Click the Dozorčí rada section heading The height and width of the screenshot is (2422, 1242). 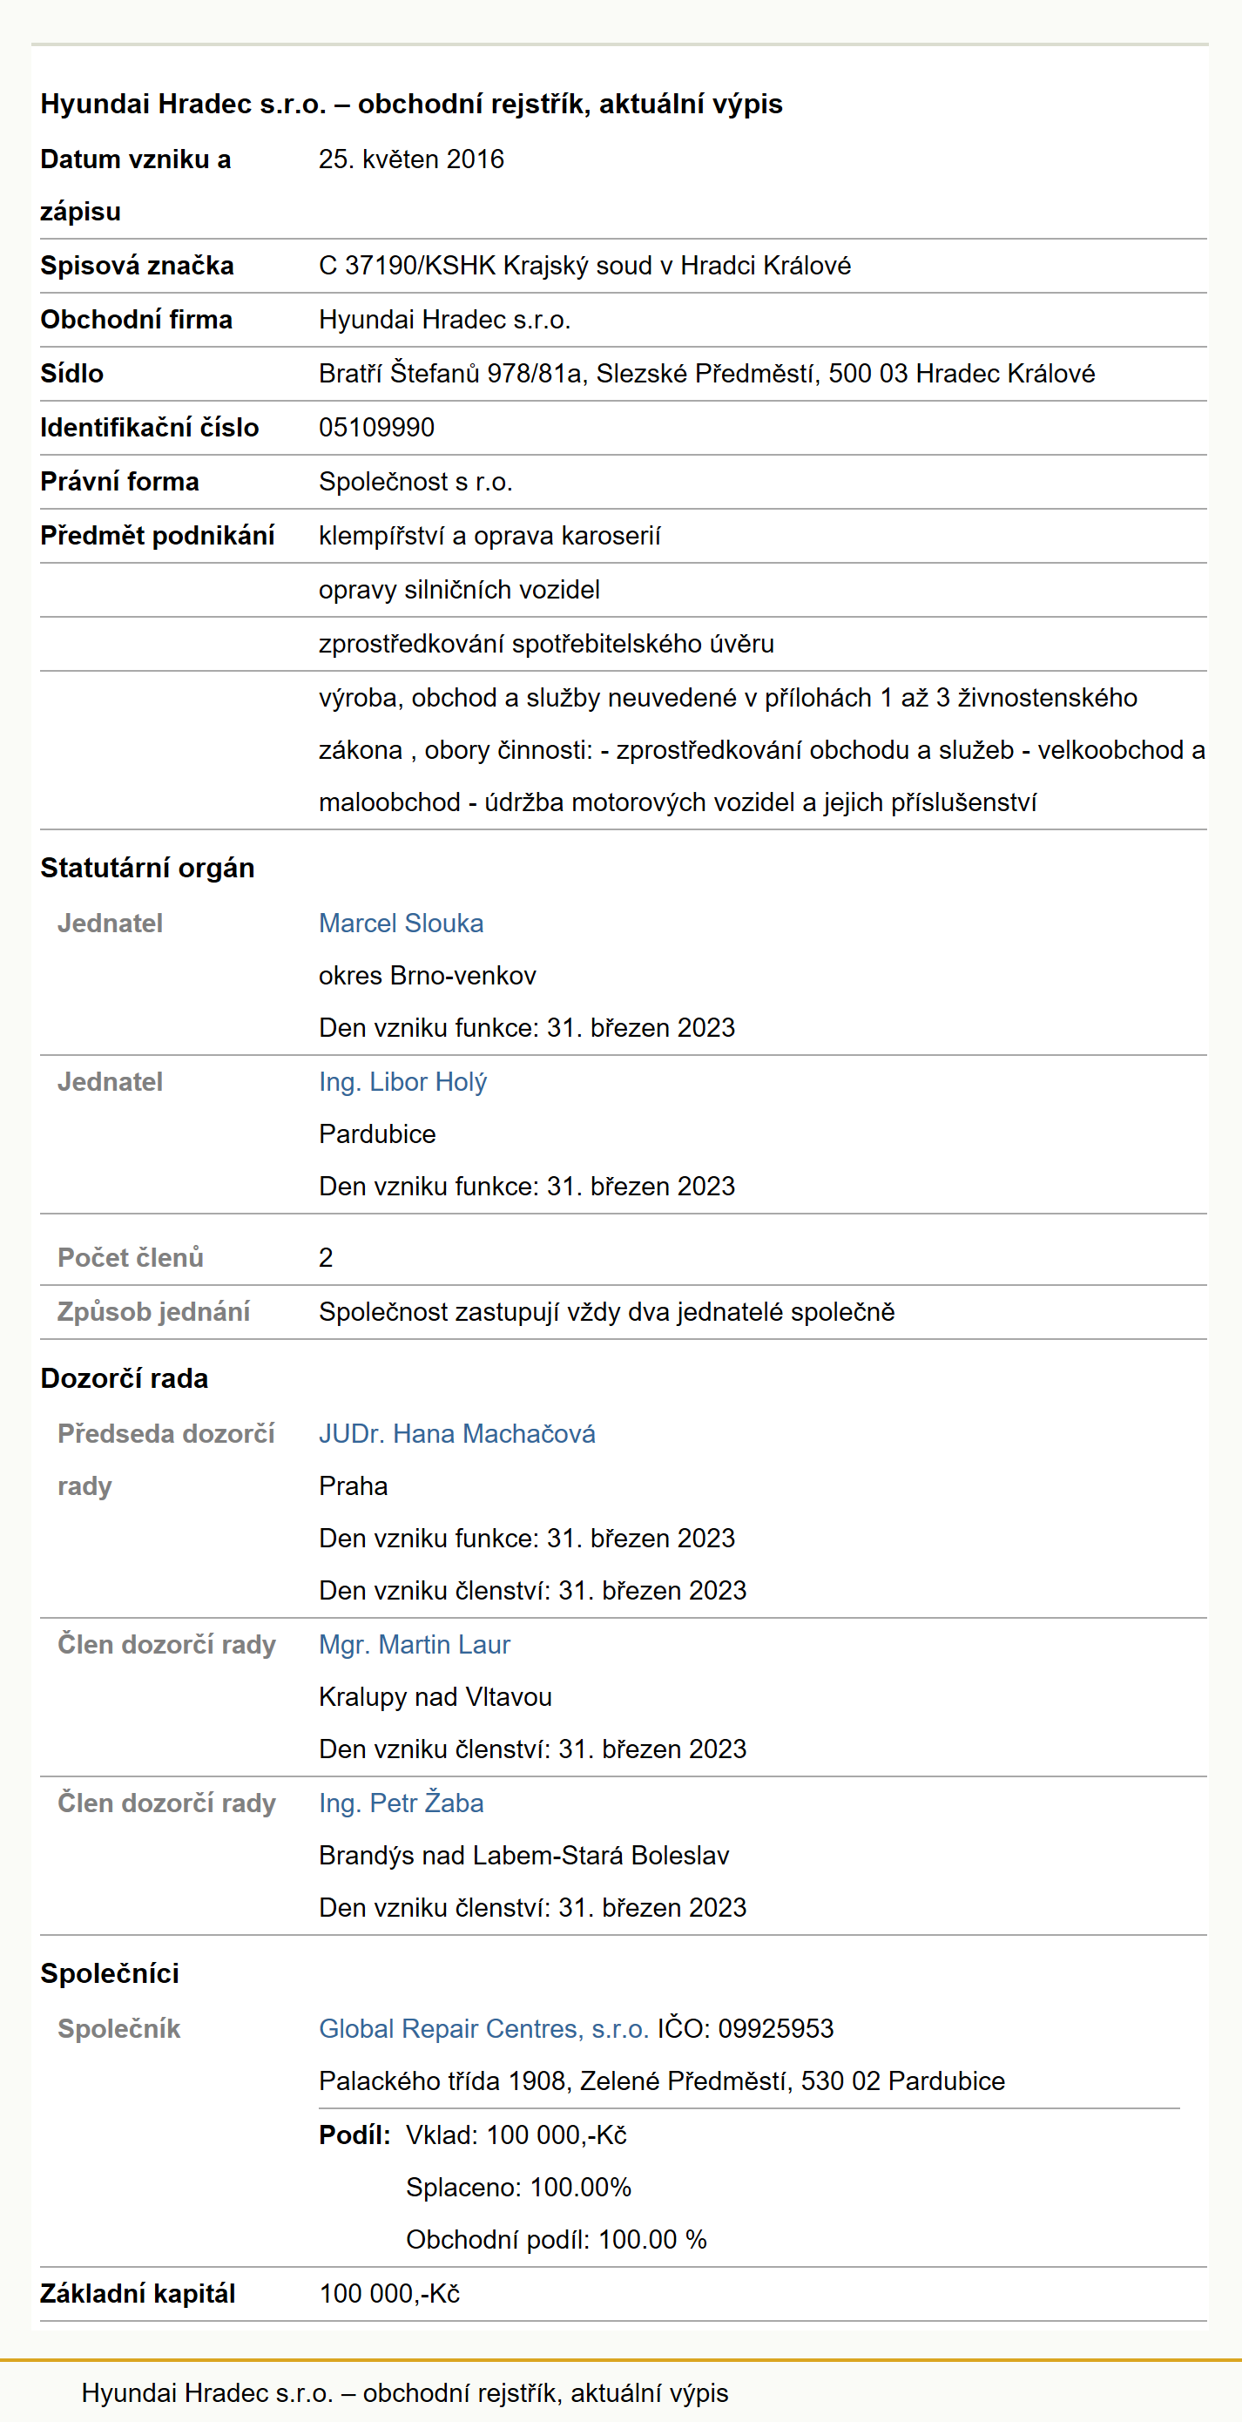pyautogui.click(x=124, y=1378)
